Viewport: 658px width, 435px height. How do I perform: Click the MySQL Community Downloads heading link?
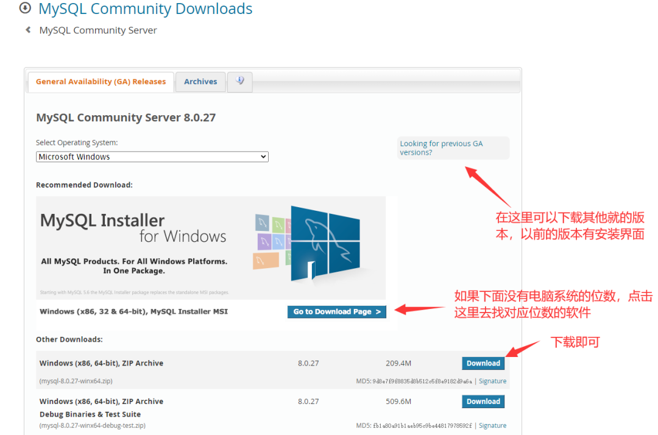pos(145,9)
